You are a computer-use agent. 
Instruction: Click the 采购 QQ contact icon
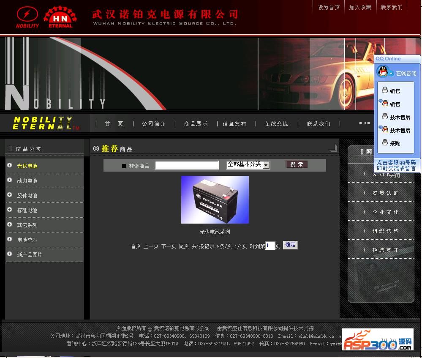point(385,142)
